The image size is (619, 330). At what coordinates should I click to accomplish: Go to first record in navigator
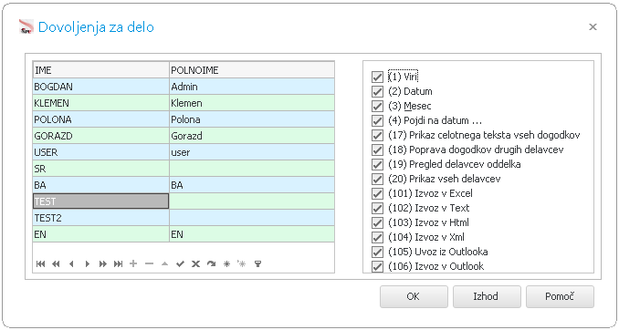40,264
